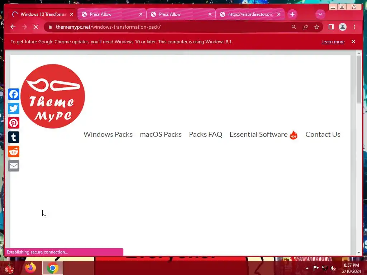Click the scrollbar up arrow

tap(359, 53)
